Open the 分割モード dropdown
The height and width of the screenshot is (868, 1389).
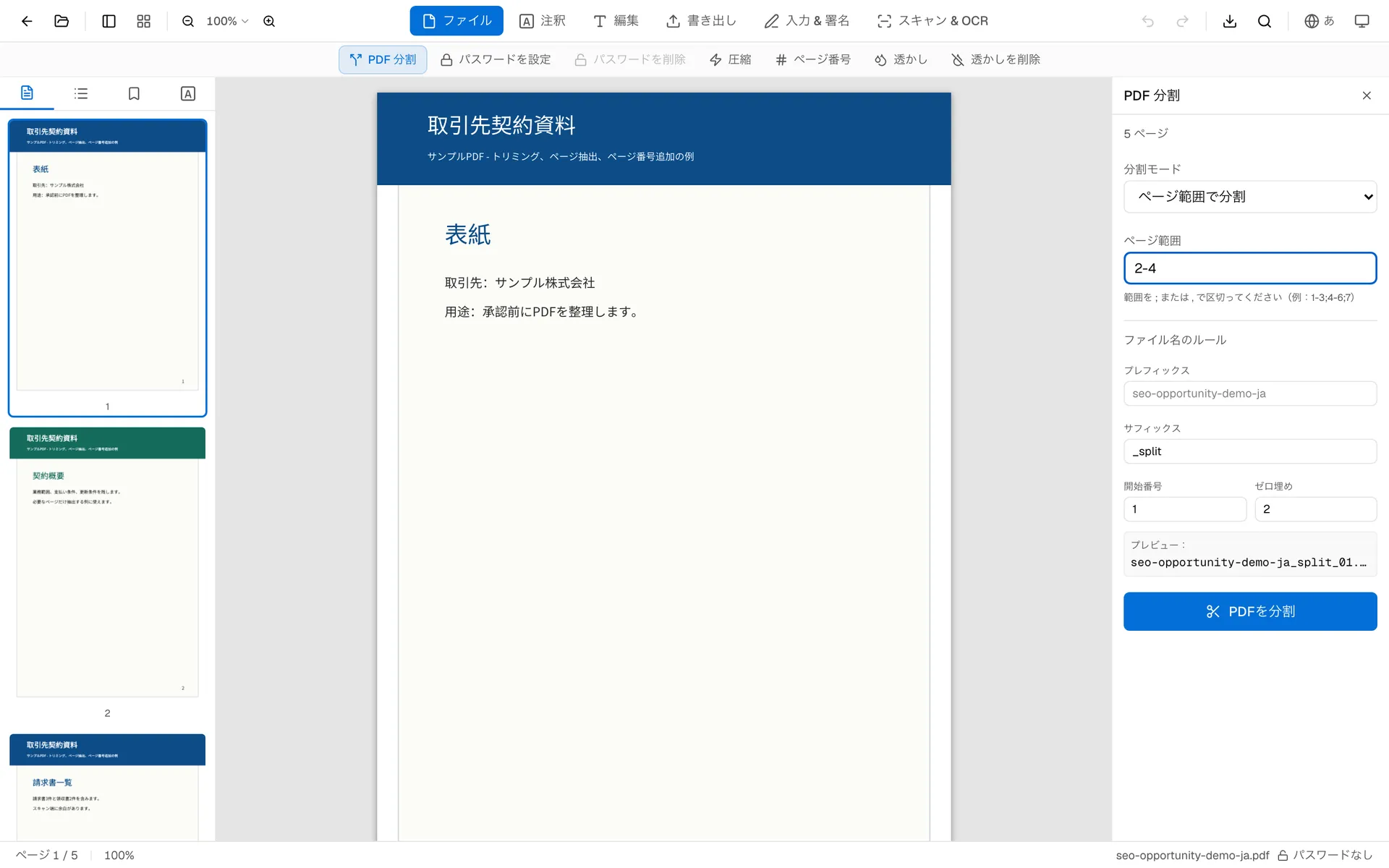[x=1250, y=197]
